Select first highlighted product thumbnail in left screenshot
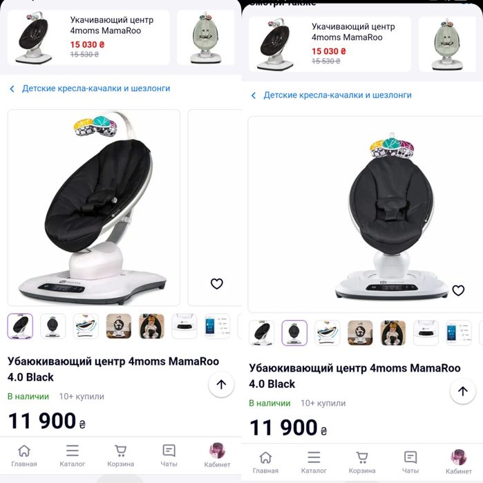483x483 pixels. [x=20, y=326]
